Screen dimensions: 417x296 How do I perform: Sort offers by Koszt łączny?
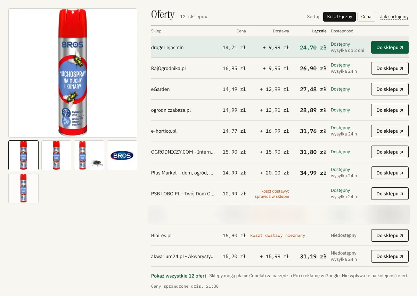(x=340, y=17)
